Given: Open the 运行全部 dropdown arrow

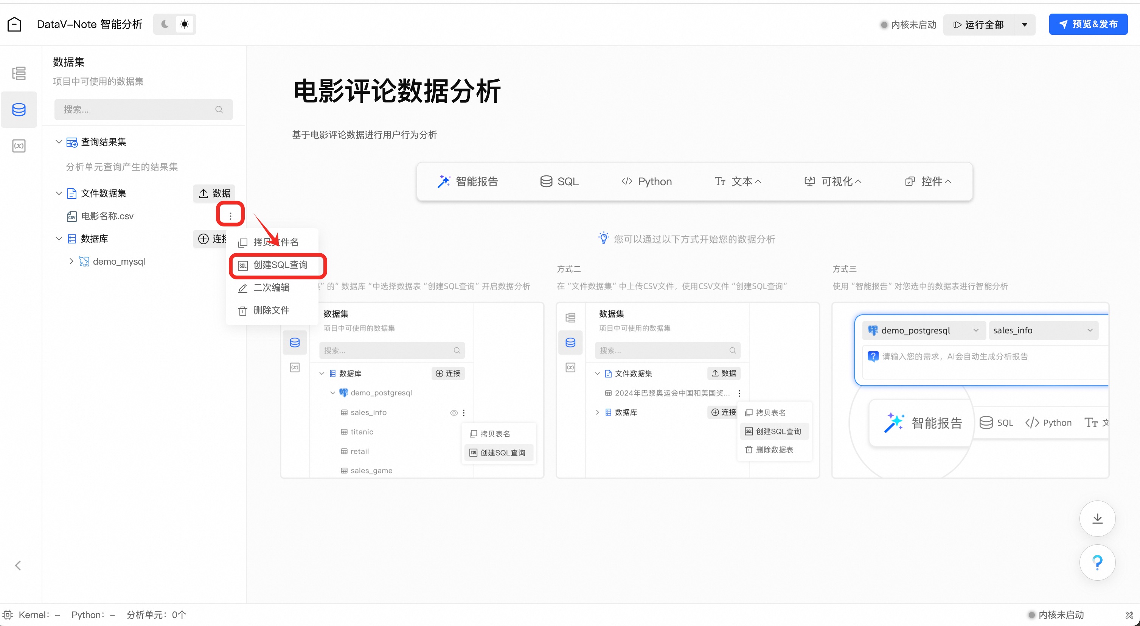Looking at the screenshot, I should point(1024,25).
